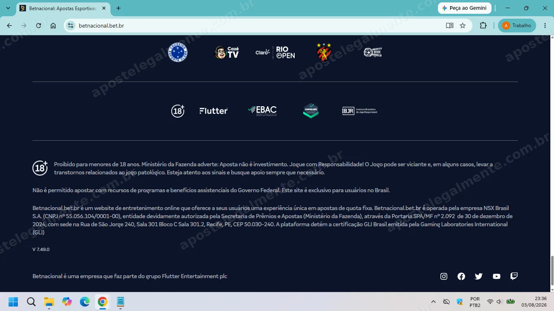Open Betnacional's Instagram page
554x311 pixels.
(x=444, y=276)
